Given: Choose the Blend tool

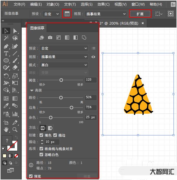Looking at the screenshot, I should (15, 106).
